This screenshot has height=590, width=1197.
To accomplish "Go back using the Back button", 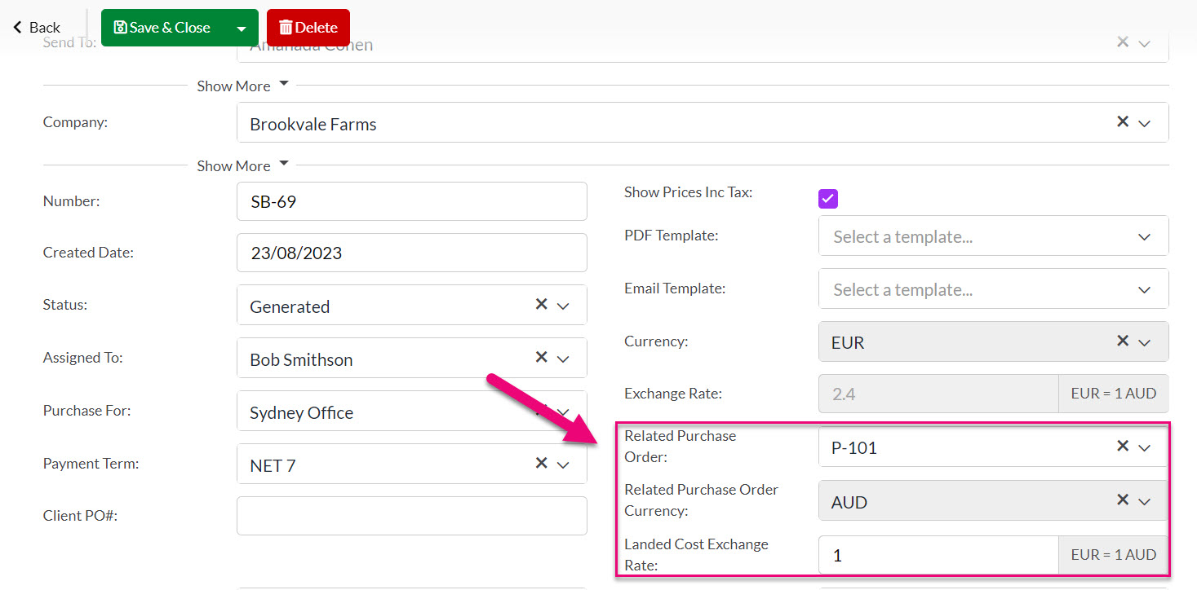I will (37, 28).
